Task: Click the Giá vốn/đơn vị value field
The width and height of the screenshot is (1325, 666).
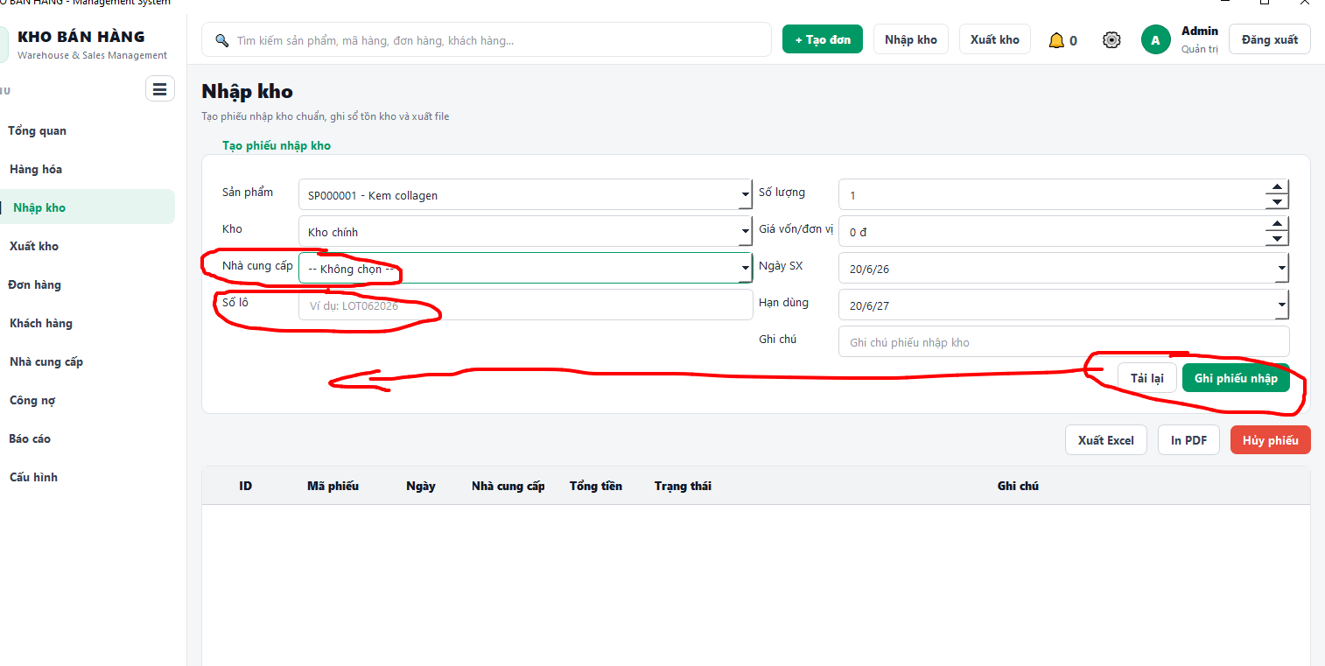Action: [x=1052, y=232]
